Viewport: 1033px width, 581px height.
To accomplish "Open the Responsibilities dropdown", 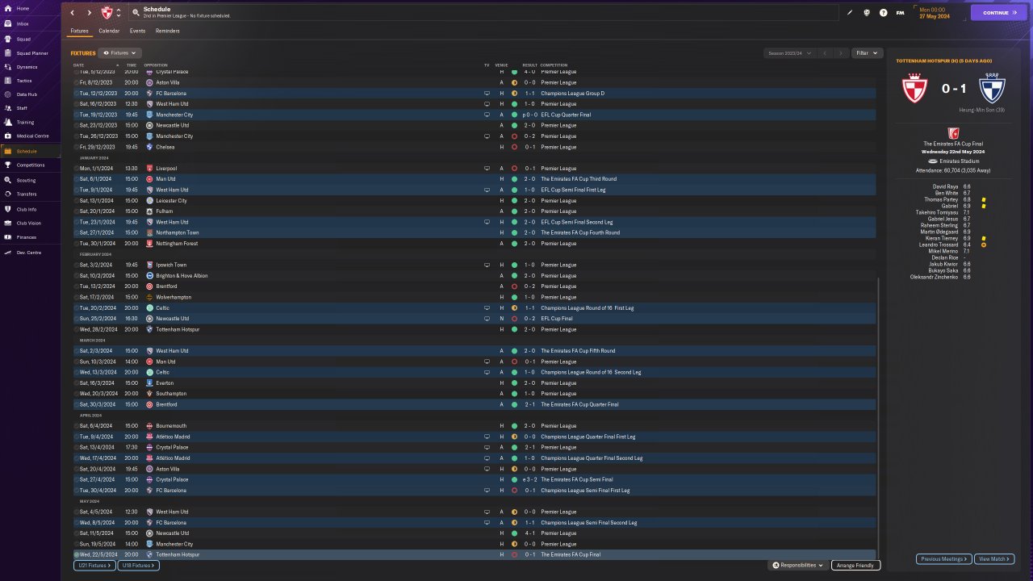I will 797,566.
